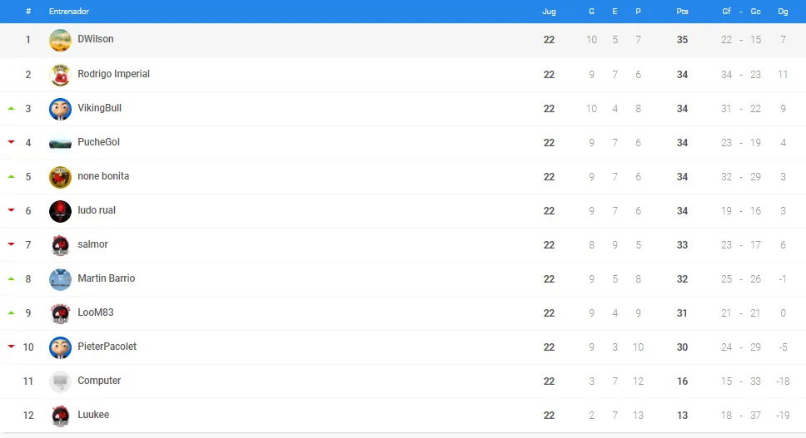Click red down arrow beside PieterPacolet's rank
The image size is (806, 438).
click(x=12, y=347)
